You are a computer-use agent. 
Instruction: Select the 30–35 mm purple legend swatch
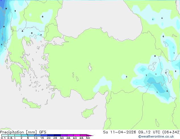point(64,135)
